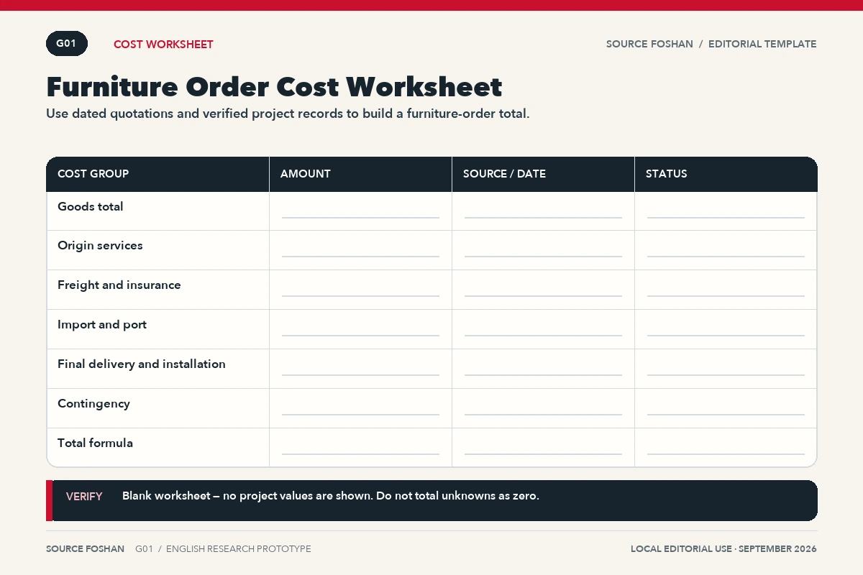Viewport: 863px width, 575px height.
Task: Click LOCAL EDITORIAL USE · SEPTEMBER 2026 footer
Action: pos(723,549)
